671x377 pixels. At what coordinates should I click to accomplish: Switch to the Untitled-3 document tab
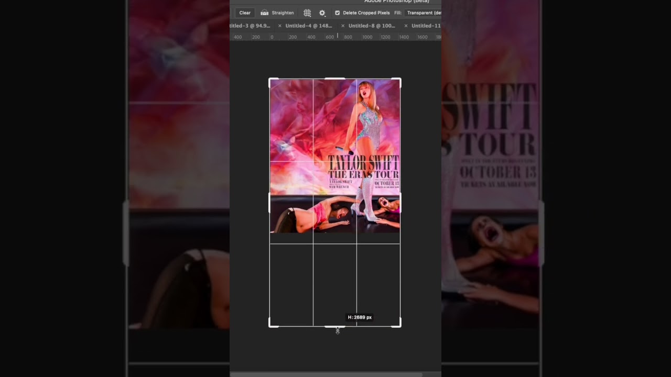250,26
